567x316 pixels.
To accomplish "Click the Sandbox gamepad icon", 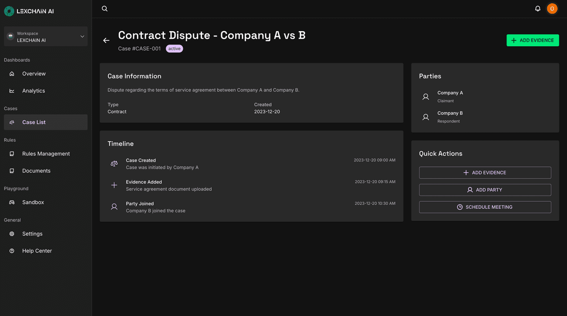I will pyautogui.click(x=12, y=202).
